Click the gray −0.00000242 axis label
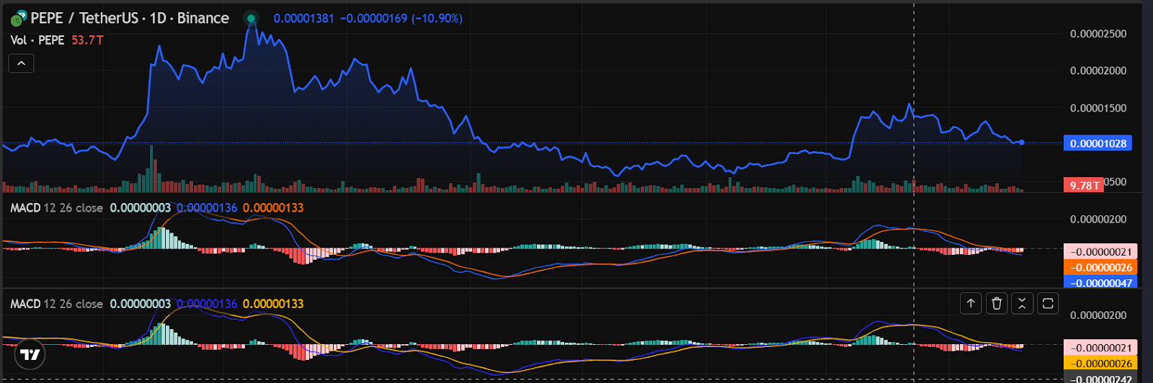 [x=1100, y=379]
